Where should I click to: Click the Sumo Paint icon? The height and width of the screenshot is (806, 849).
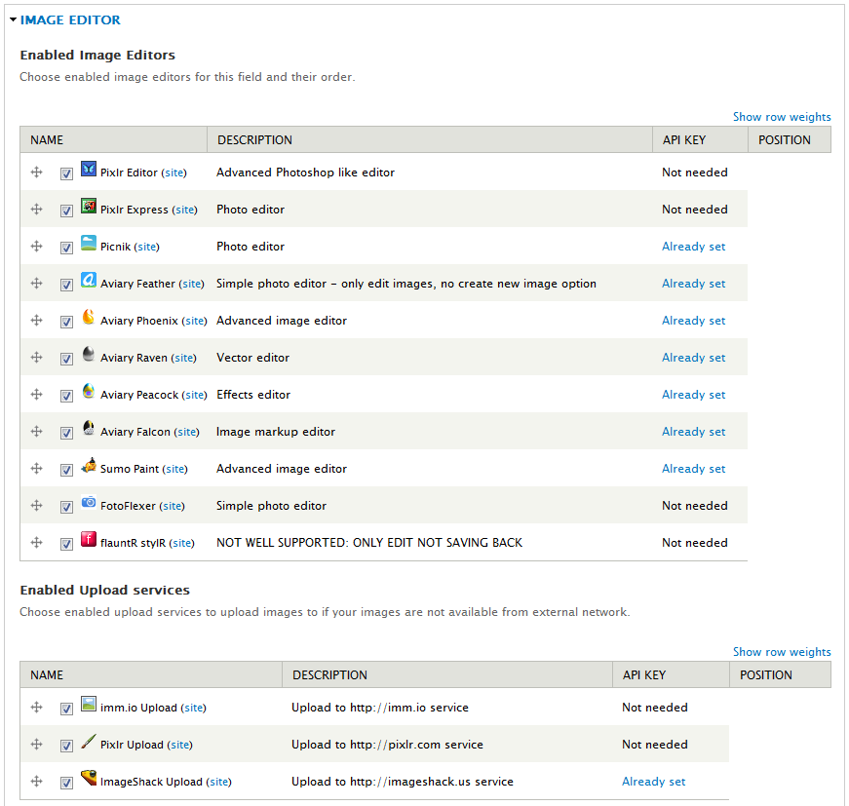tap(89, 465)
